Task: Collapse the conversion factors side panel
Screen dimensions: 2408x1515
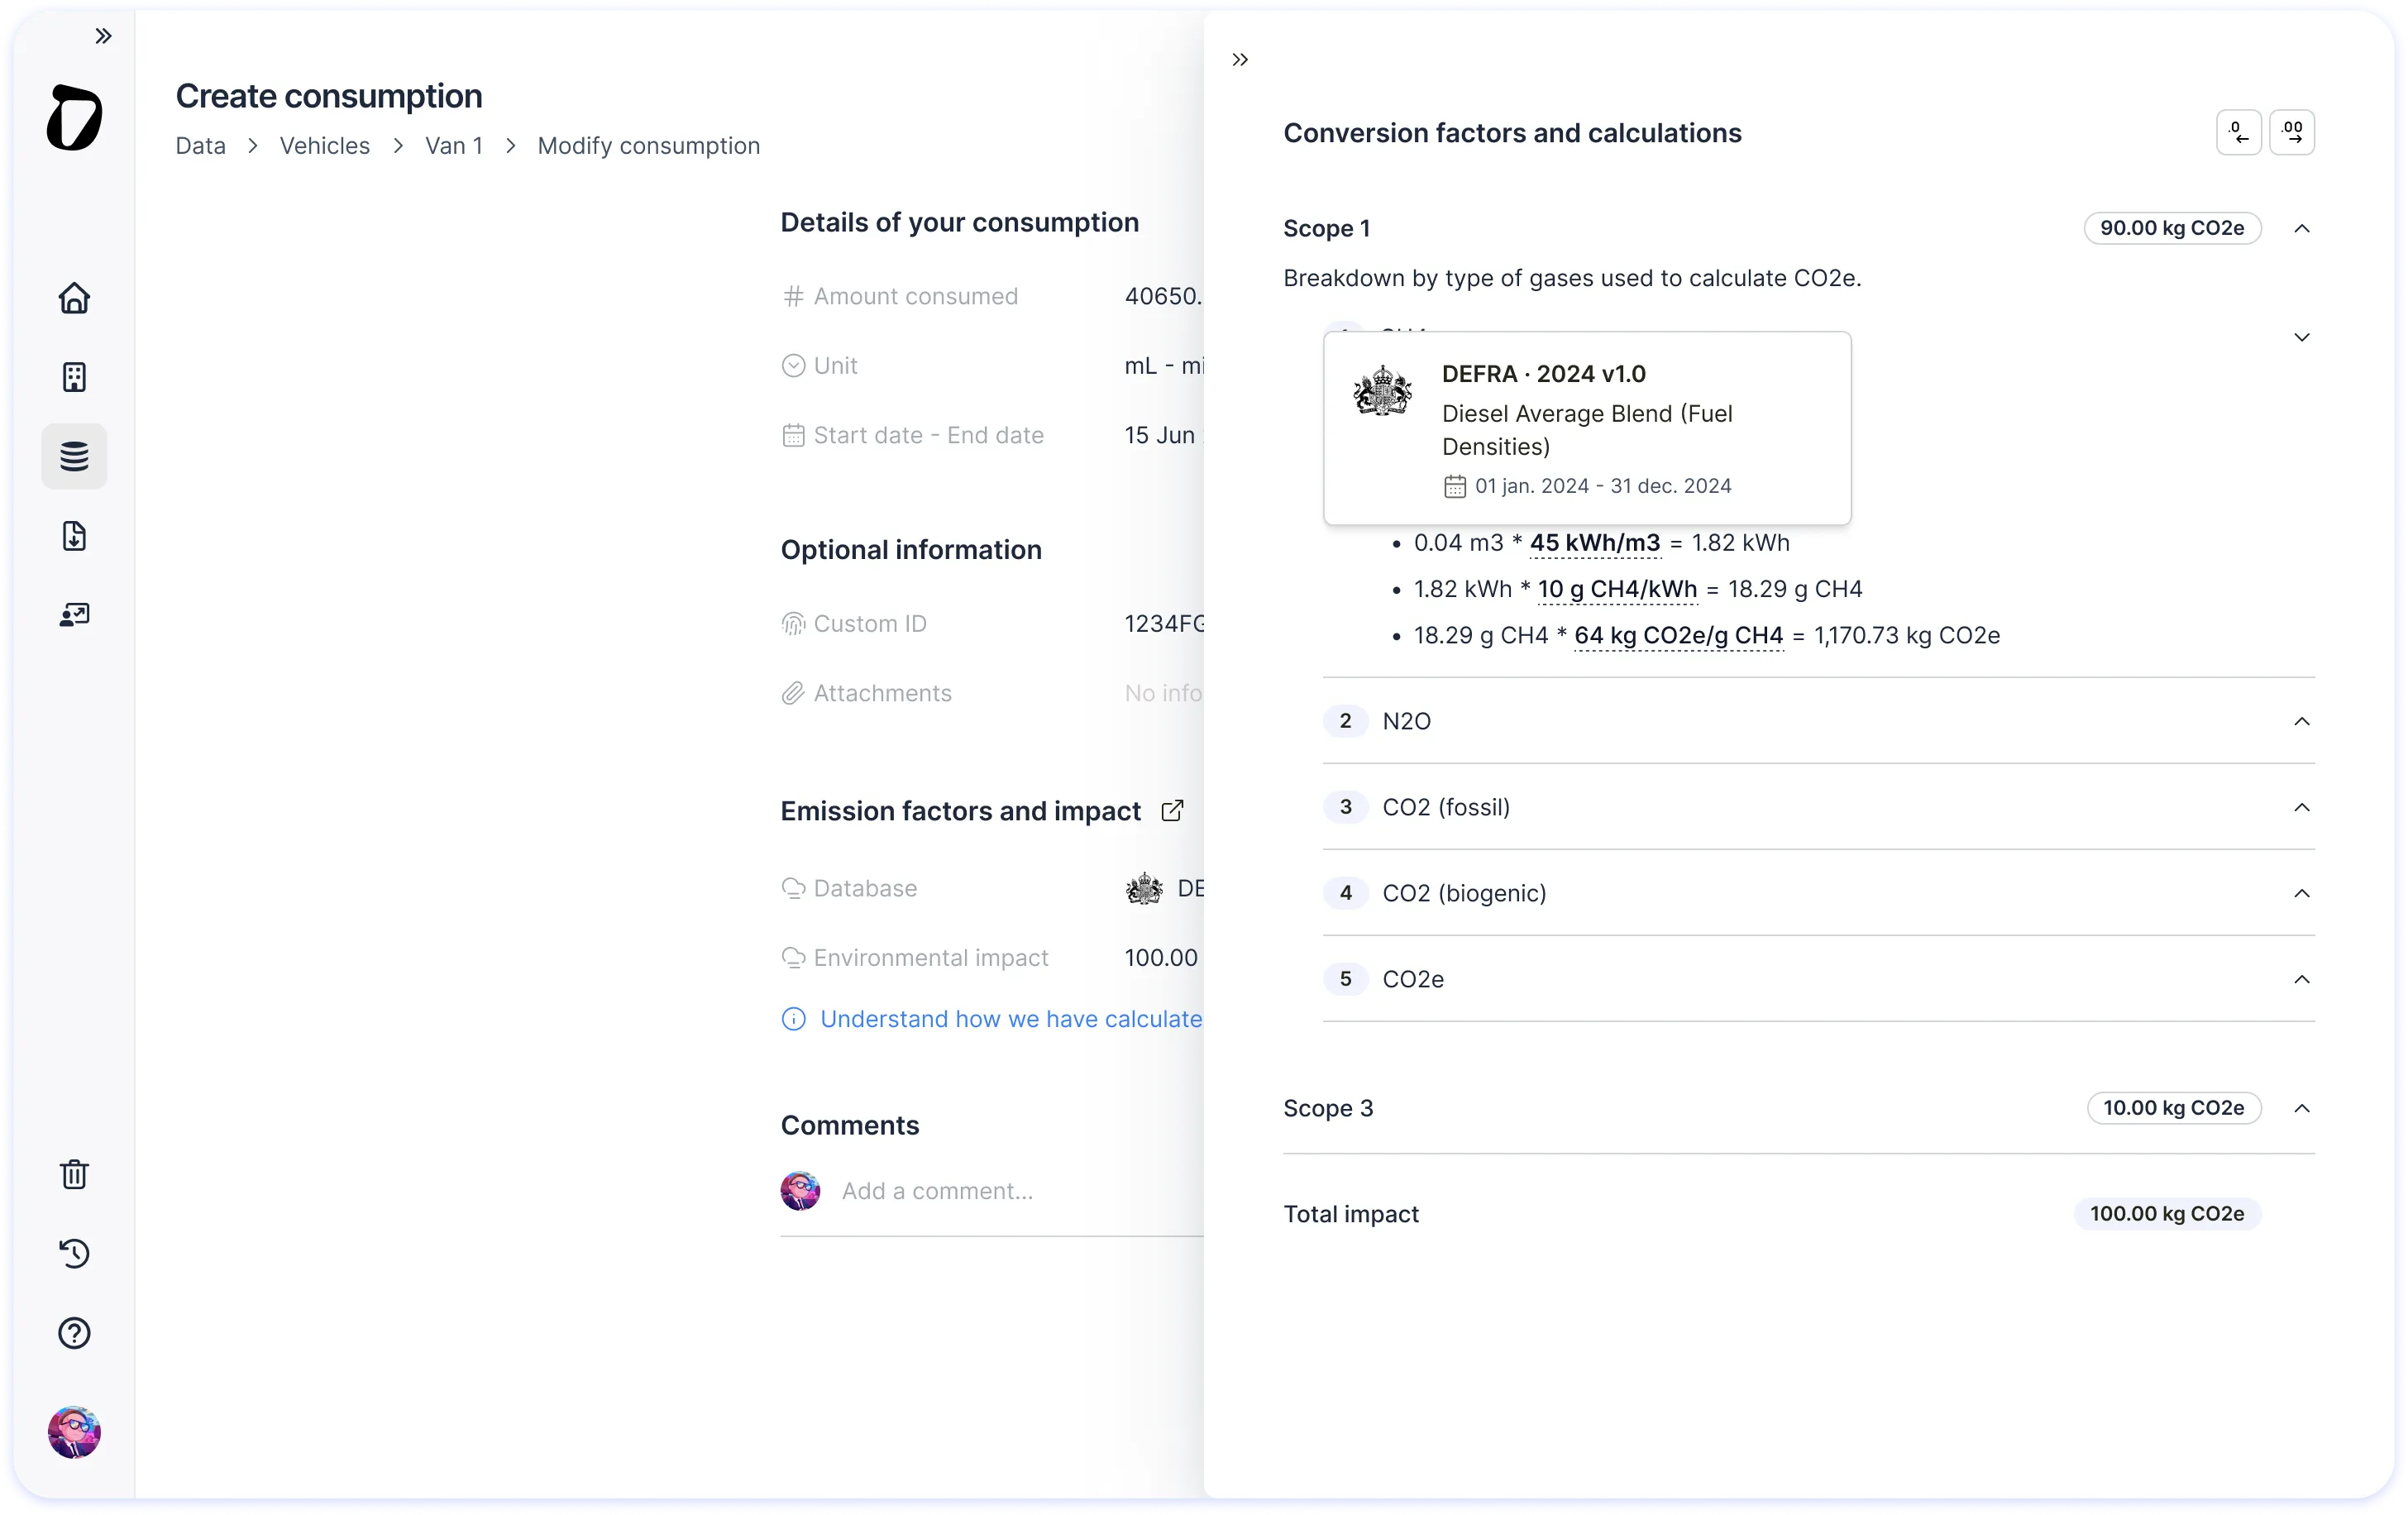Action: pyautogui.click(x=1240, y=60)
